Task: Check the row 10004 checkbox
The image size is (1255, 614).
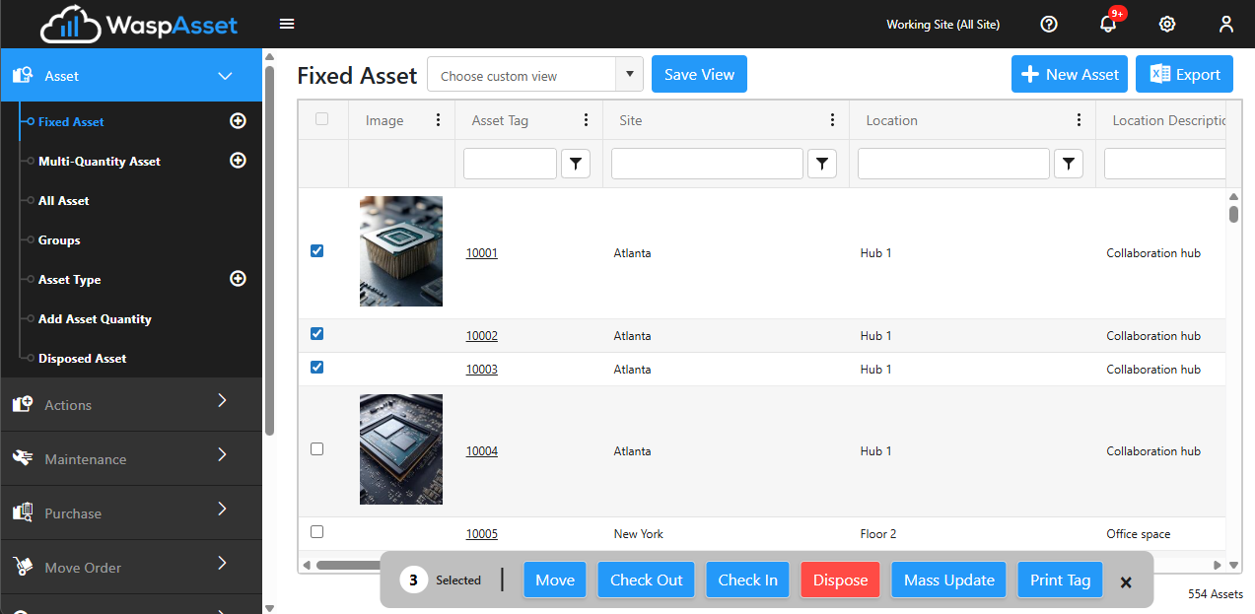Action: (316, 448)
